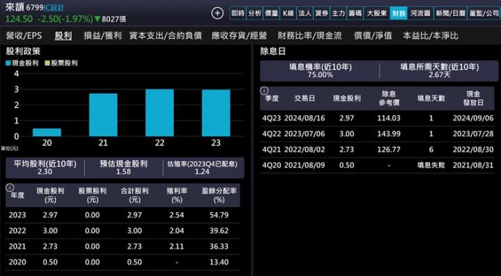Open 資本支出/合約負債 sub-menu

tap(166, 35)
